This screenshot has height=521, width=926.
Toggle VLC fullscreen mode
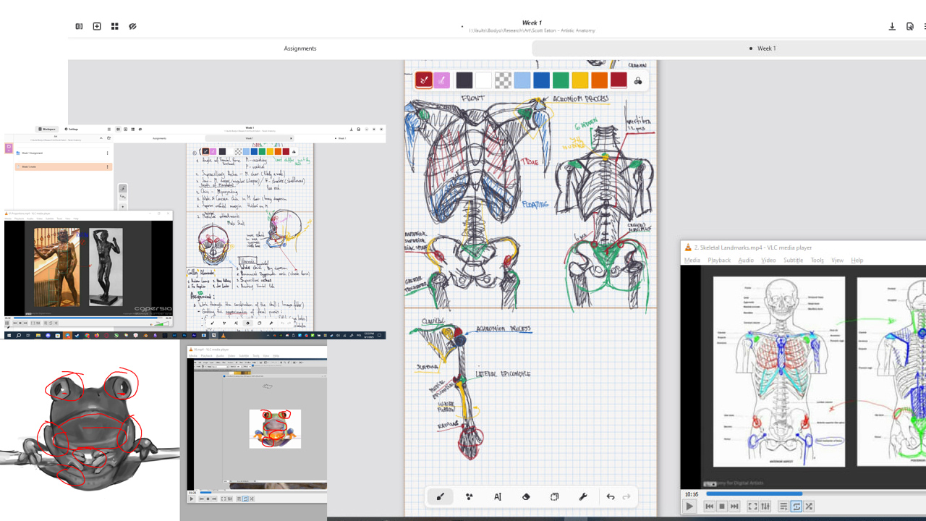click(x=753, y=507)
